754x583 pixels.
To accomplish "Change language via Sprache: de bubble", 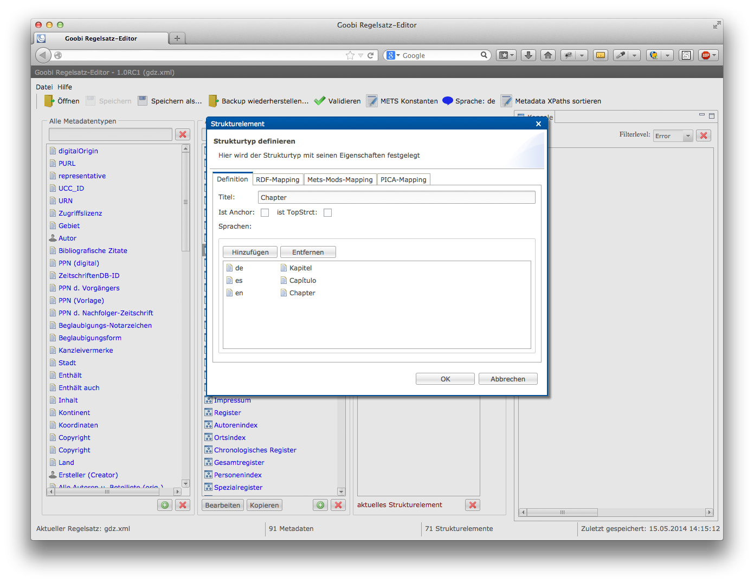I will tap(448, 100).
